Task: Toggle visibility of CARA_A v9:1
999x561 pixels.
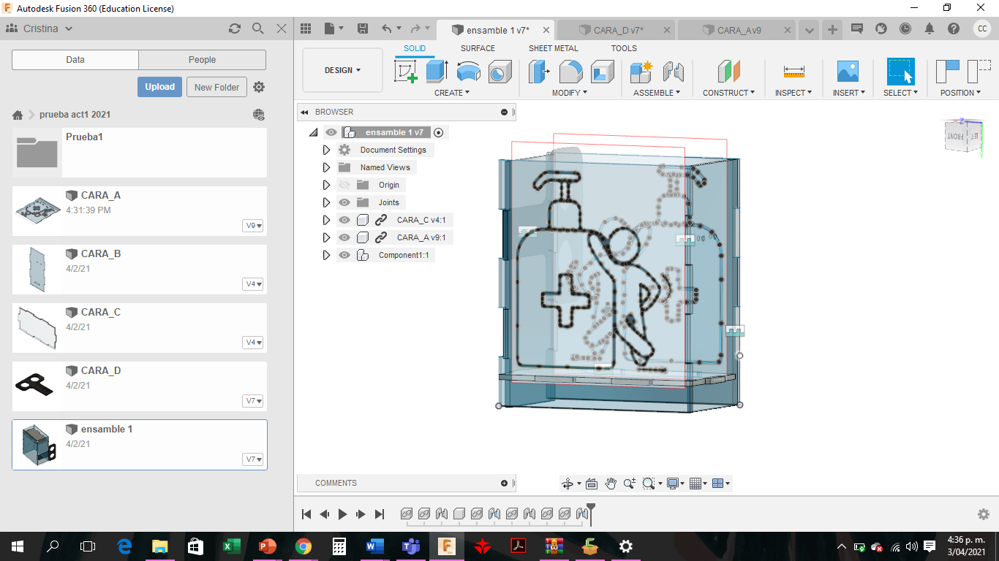Action: (x=344, y=237)
